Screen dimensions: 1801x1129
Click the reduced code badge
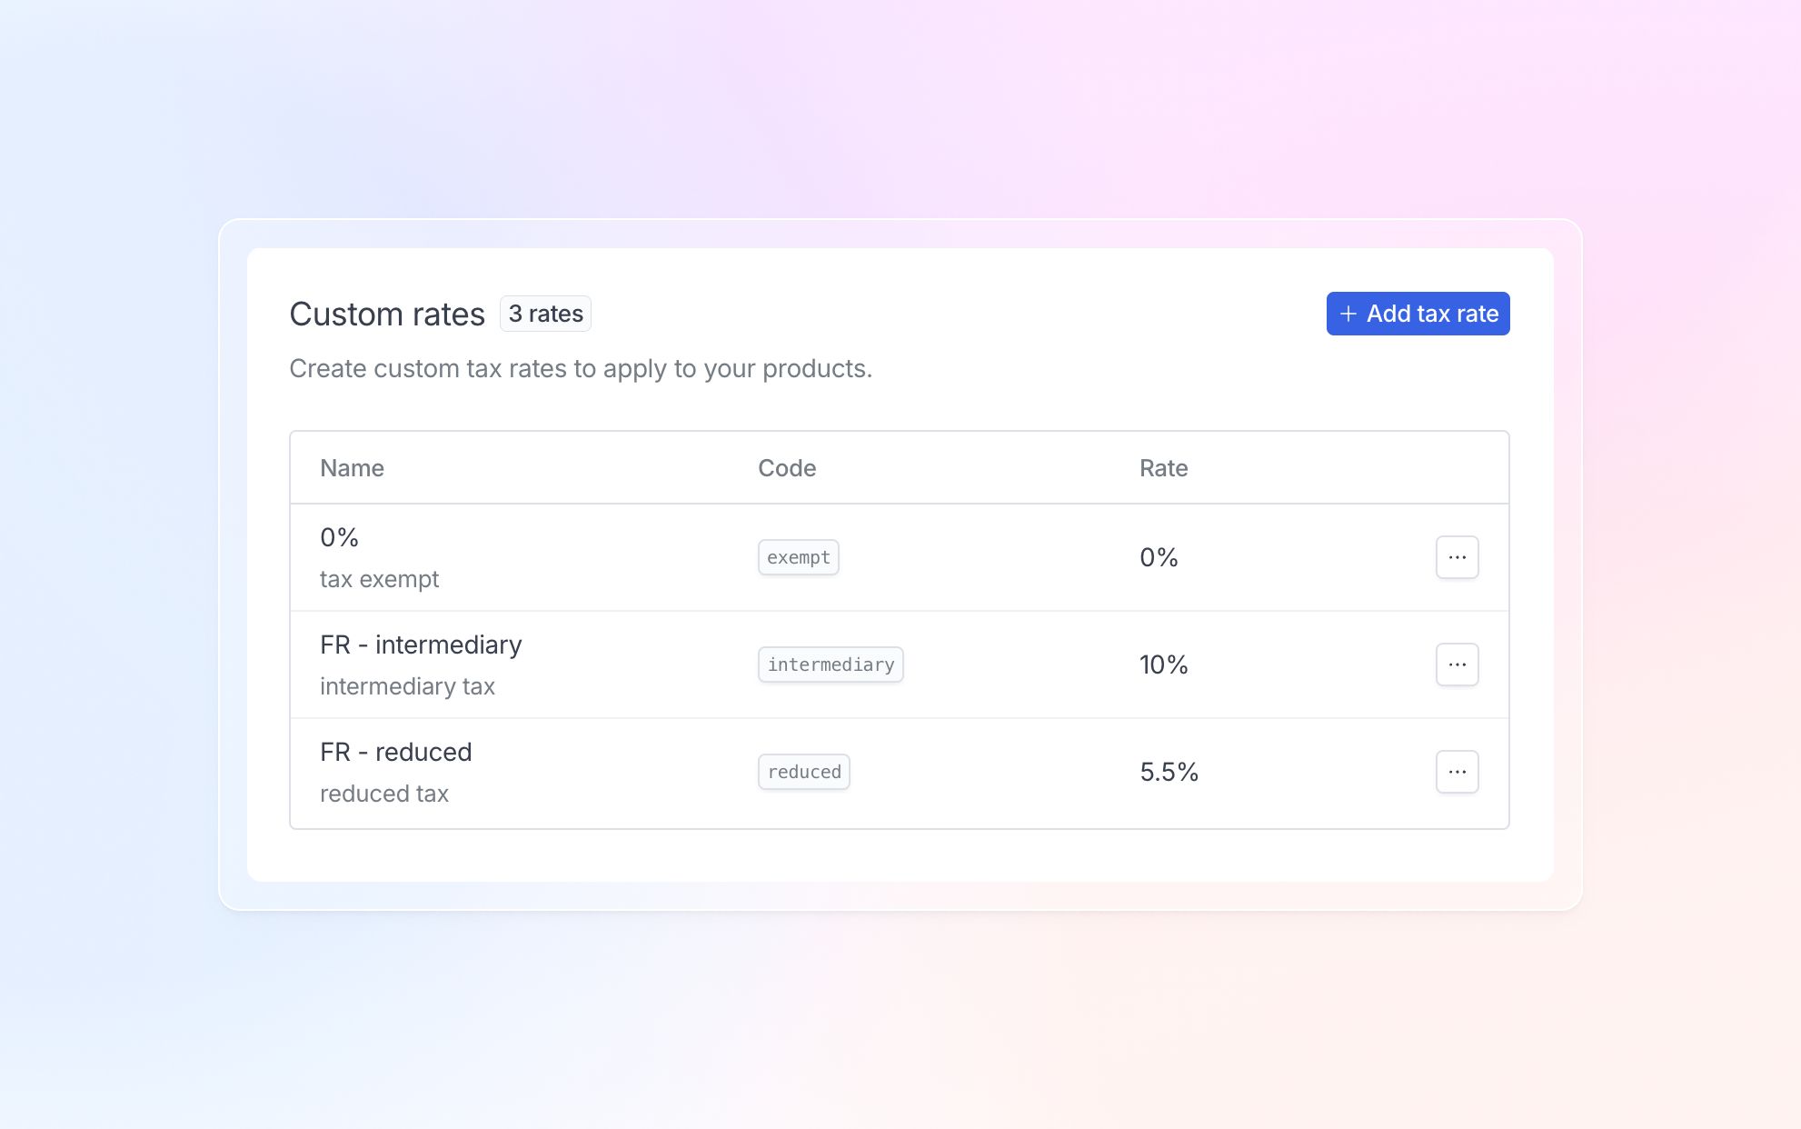coord(804,772)
